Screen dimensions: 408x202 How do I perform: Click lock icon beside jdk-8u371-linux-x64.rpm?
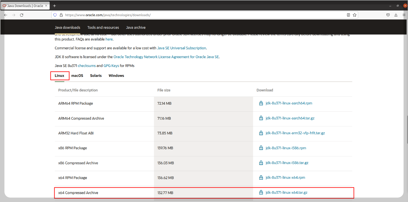[261, 178]
